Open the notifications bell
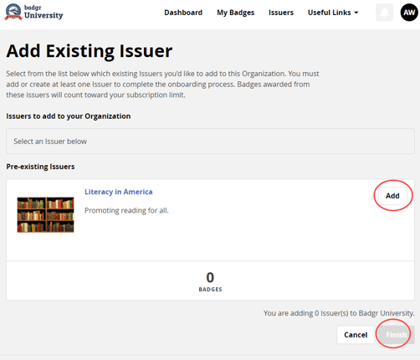The image size is (420, 360). (385, 13)
